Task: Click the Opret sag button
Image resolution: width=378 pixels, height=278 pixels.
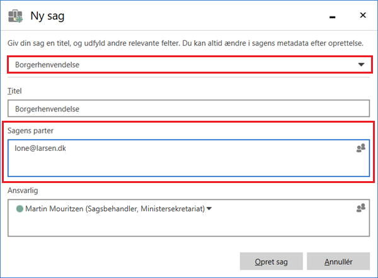Action: click(271, 261)
